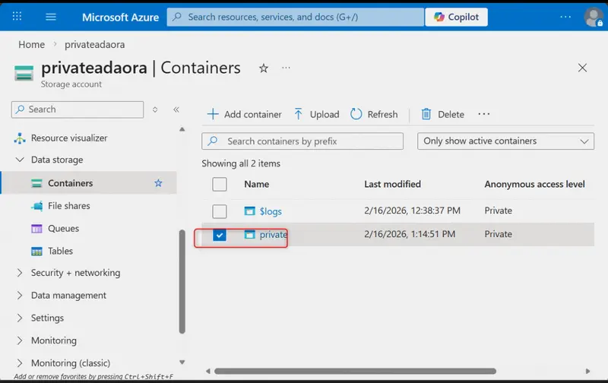608x383 pixels.
Task: Check the $logs row checkbox
Action: click(220, 211)
